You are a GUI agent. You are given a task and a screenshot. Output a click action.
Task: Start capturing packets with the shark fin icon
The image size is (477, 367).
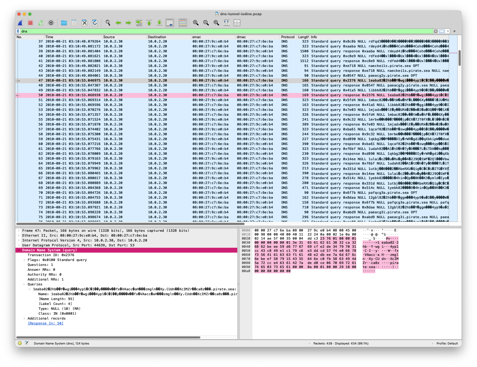tap(20, 23)
